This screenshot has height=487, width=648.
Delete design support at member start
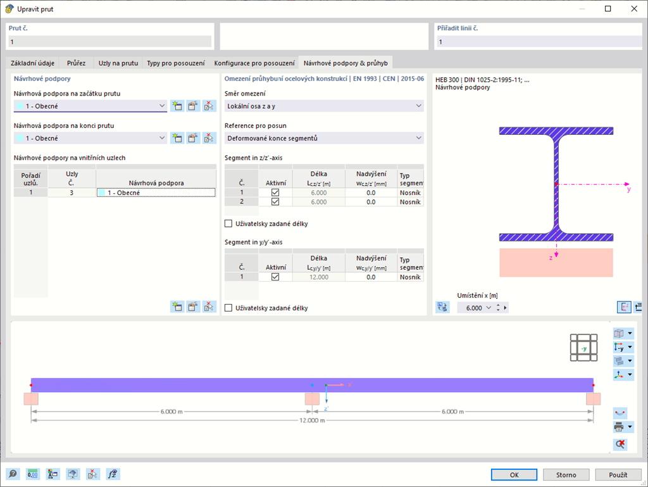209,106
